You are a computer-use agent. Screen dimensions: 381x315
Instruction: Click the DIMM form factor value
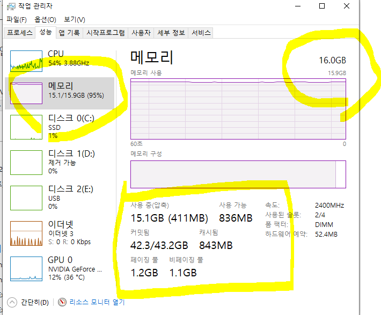[x=324, y=225]
